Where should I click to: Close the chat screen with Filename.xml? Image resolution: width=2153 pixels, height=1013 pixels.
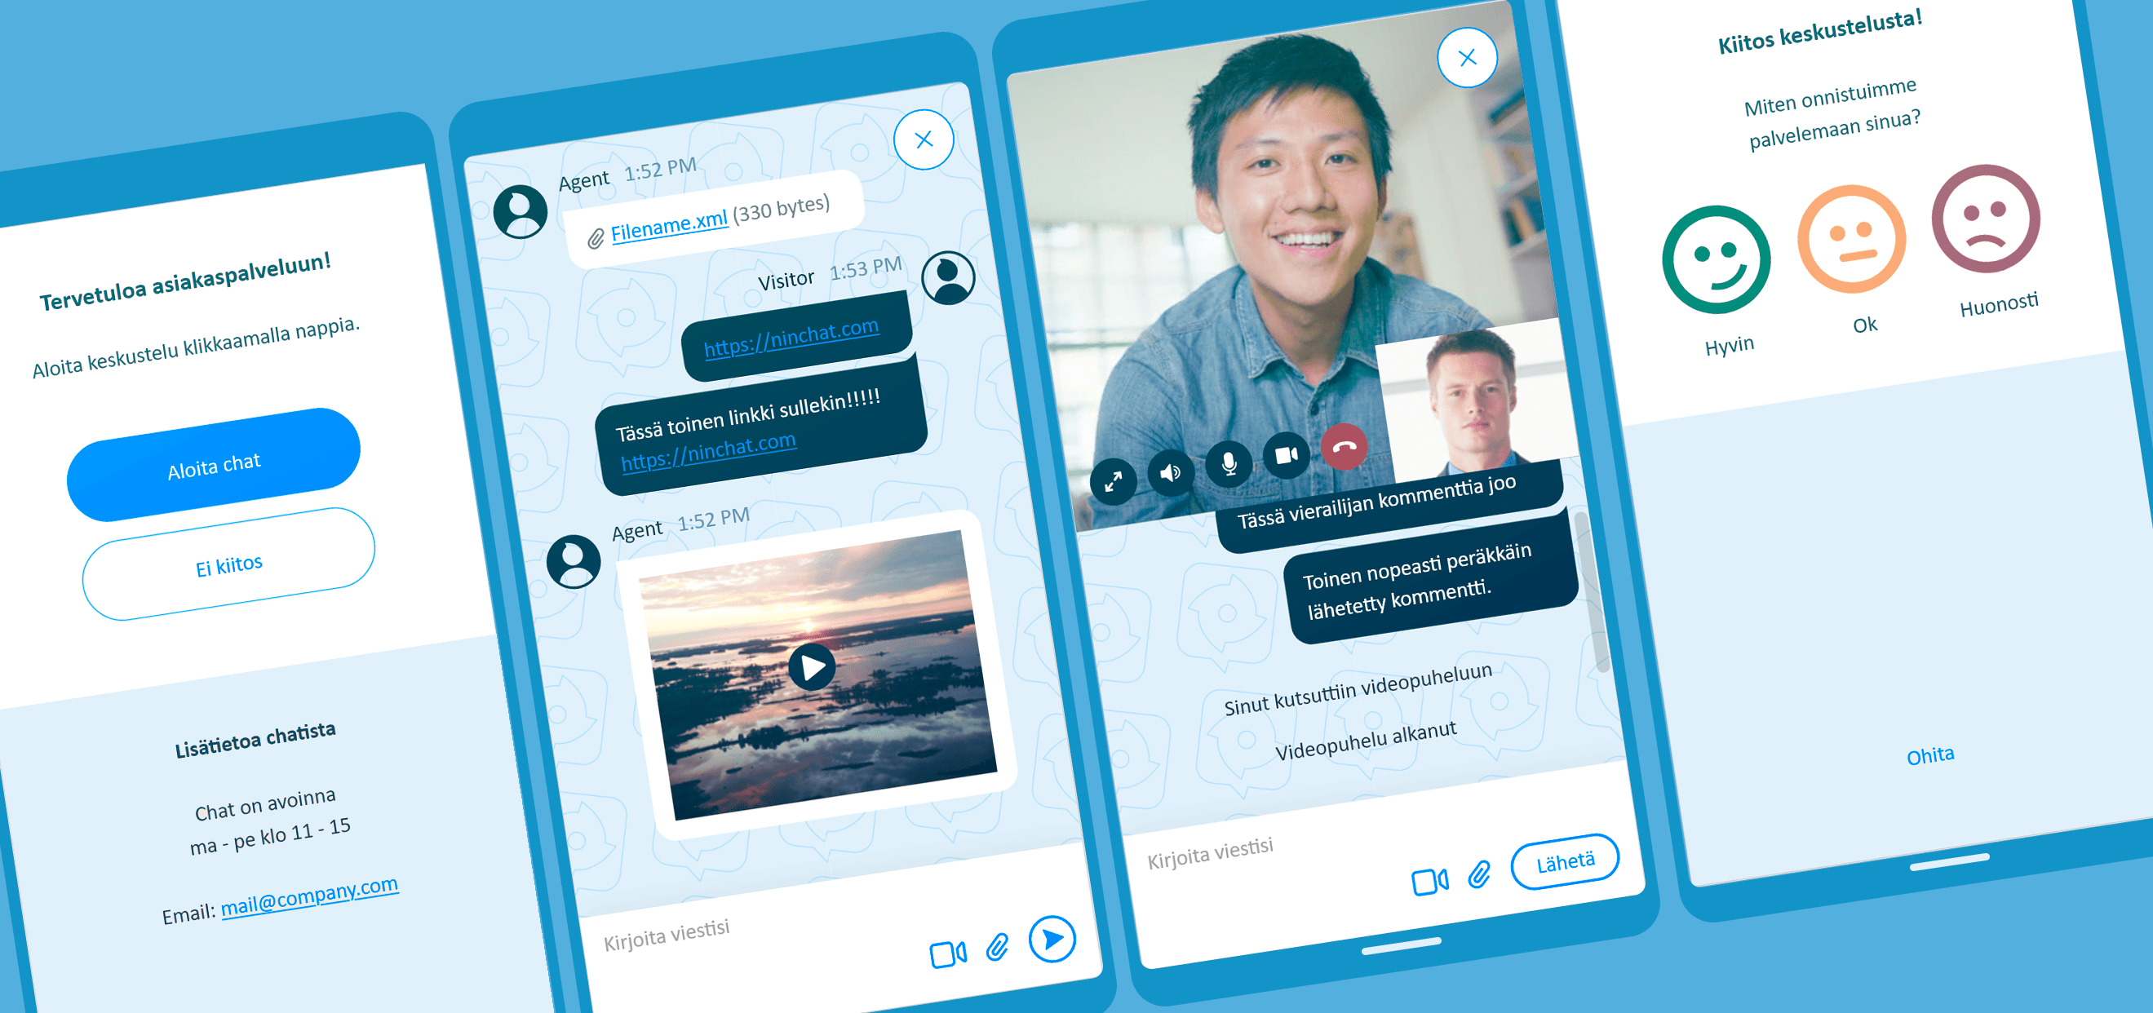pos(924,139)
